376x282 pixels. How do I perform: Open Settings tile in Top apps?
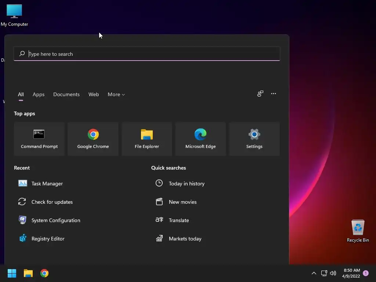point(254,139)
